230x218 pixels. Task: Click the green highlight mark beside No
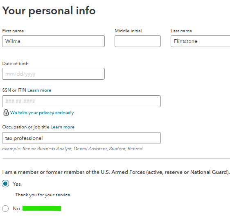coord(42,208)
